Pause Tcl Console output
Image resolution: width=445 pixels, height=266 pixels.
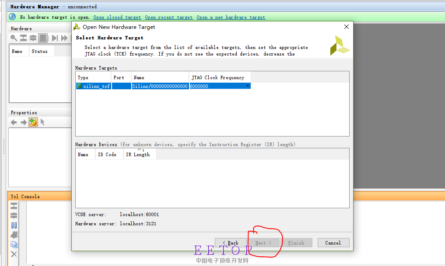point(14,225)
